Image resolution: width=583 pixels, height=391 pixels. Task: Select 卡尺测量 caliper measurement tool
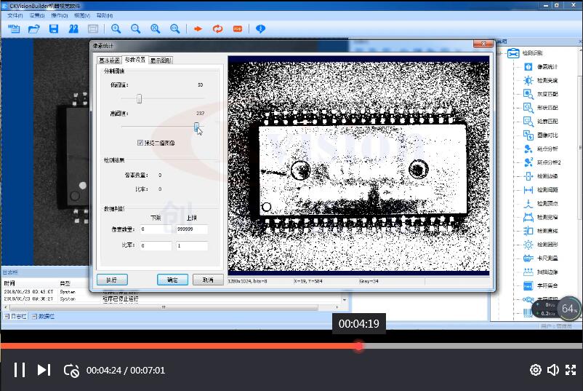click(x=541, y=258)
